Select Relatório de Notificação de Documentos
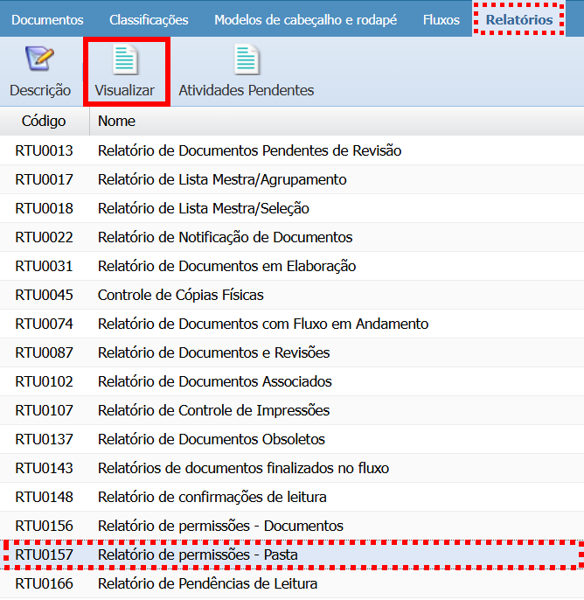Viewport: 584px width, 600px height. (225, 237)
